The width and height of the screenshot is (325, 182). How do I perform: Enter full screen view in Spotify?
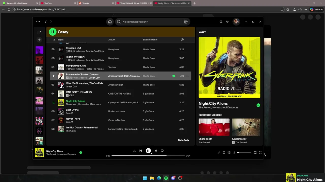[x=260, y=153]
